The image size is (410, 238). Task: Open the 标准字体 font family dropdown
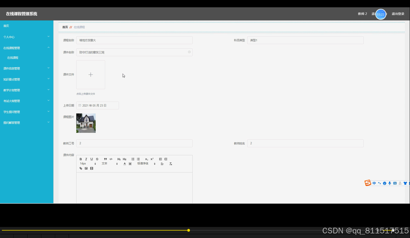click(x=146, y=164)
